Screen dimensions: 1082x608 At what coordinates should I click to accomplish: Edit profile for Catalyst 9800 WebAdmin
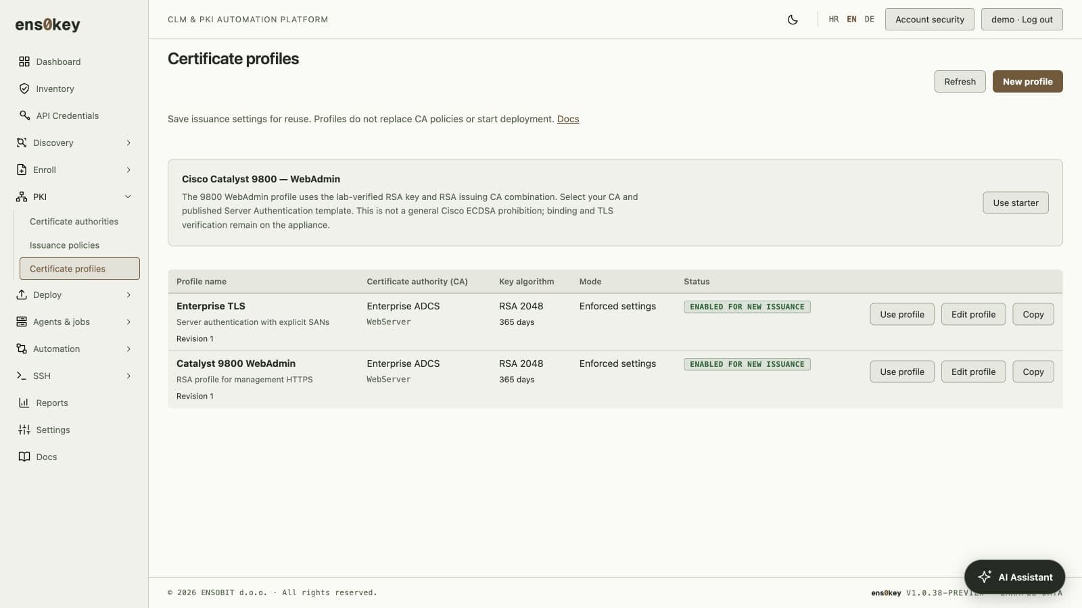pos(973,372)
